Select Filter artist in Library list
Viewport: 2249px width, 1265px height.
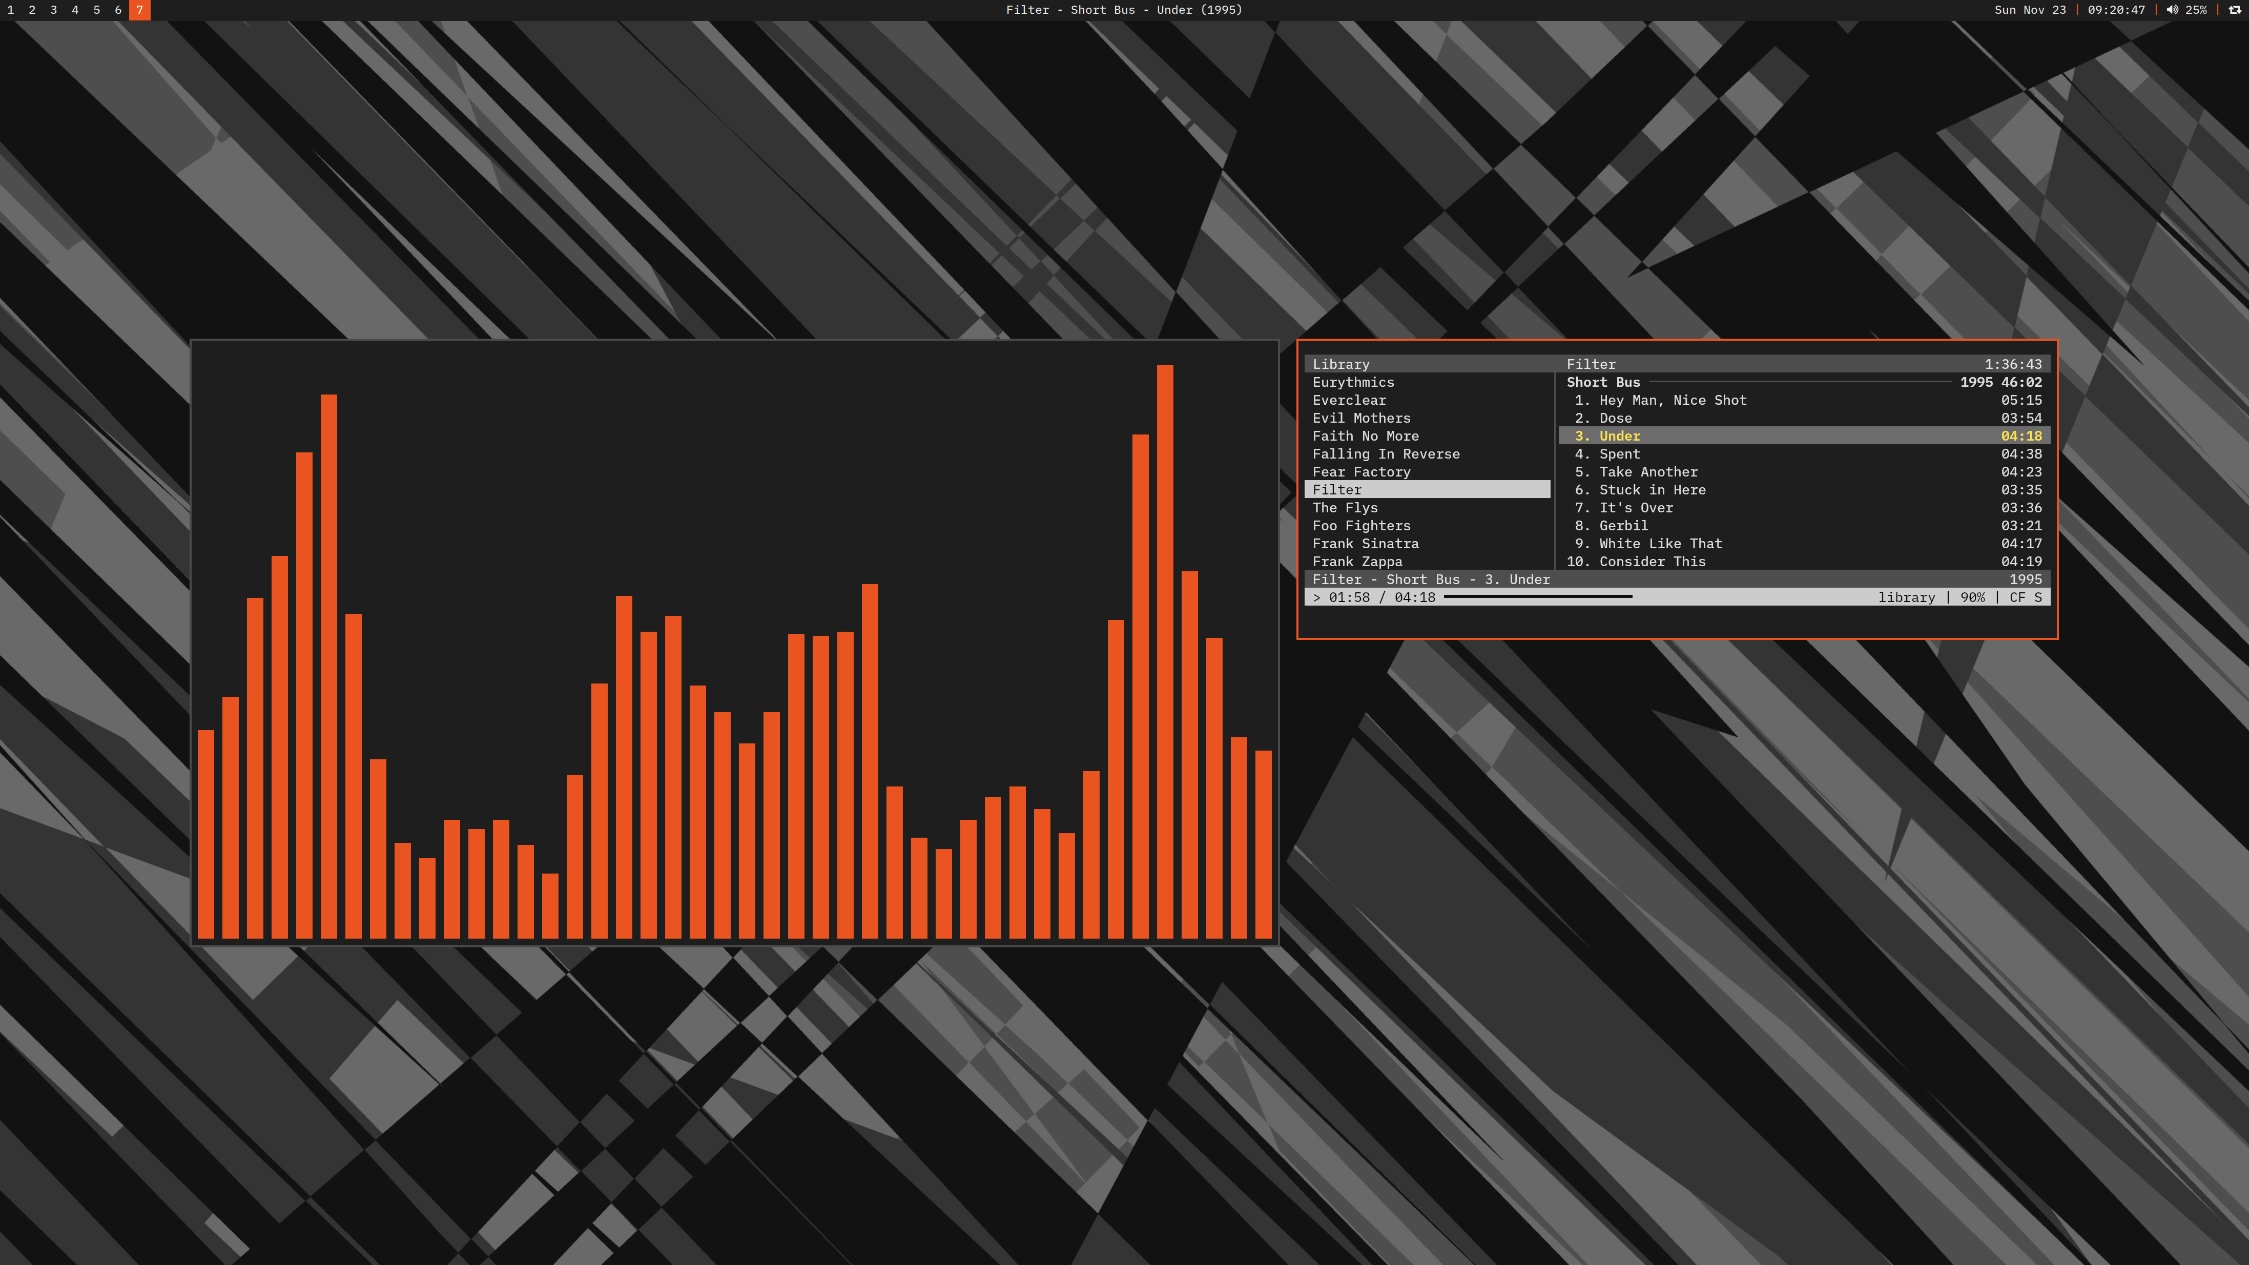coord(1337,490)
